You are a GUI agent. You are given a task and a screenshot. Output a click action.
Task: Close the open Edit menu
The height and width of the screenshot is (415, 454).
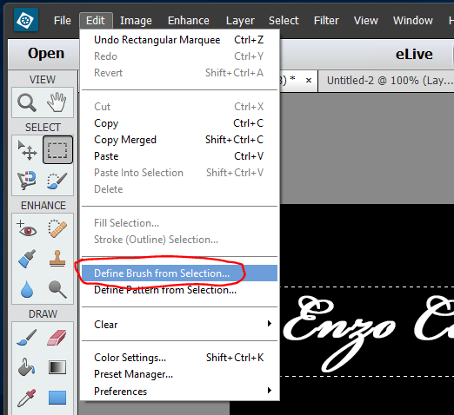tap(96, 21)
